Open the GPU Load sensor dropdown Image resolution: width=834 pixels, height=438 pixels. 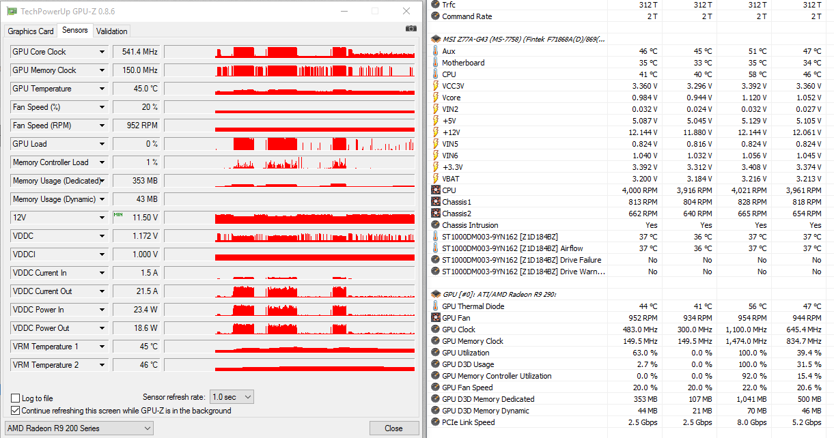click(102, 144)
